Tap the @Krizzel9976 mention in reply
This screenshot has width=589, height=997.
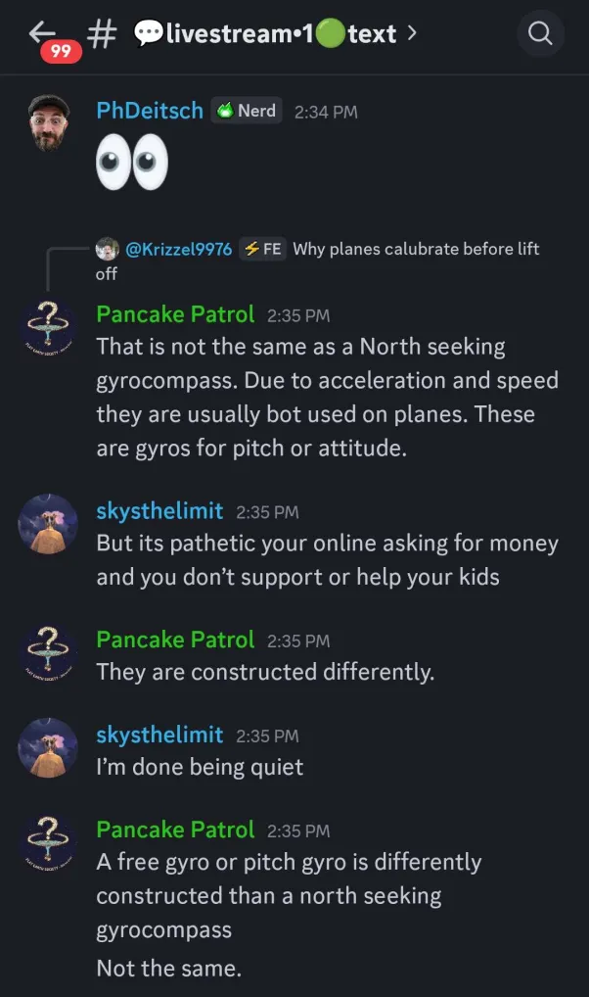pos(179,249)
